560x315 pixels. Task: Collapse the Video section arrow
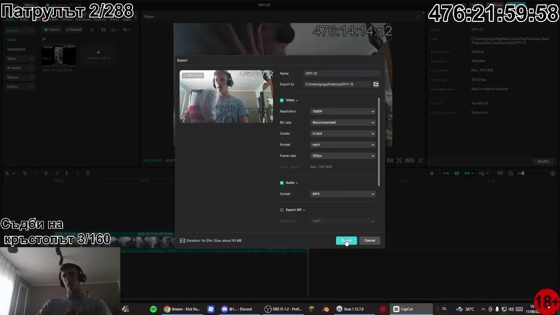[x=297, y=101]
